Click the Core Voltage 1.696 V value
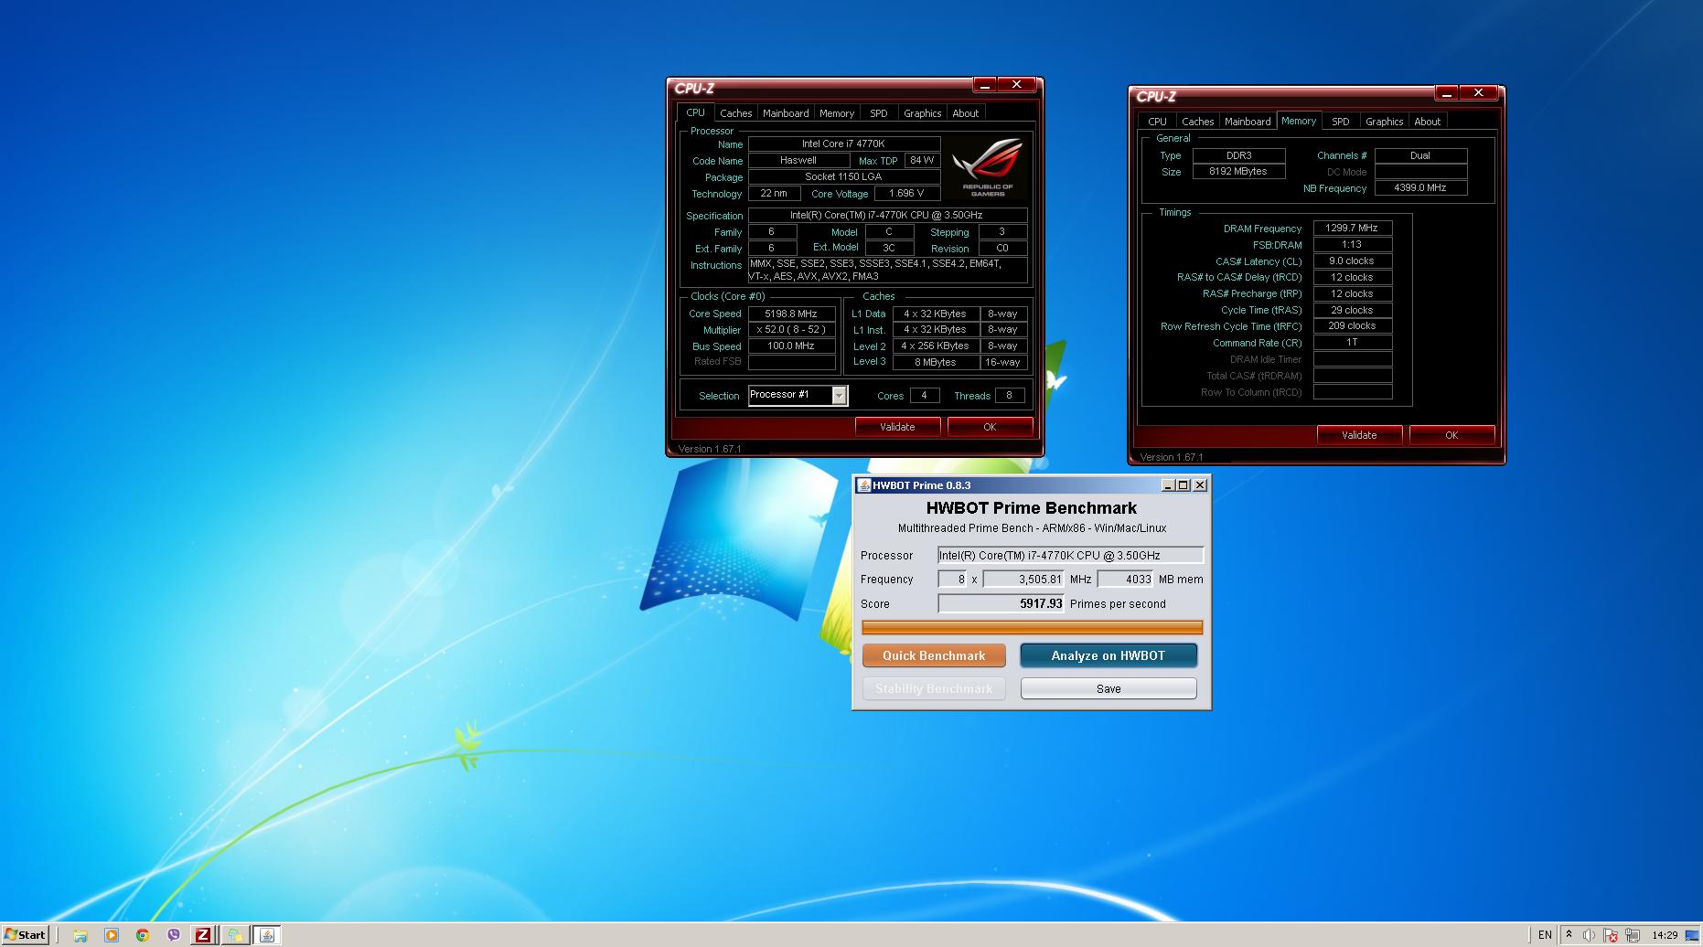1703x947 pixels. click(x=906, y=193)
